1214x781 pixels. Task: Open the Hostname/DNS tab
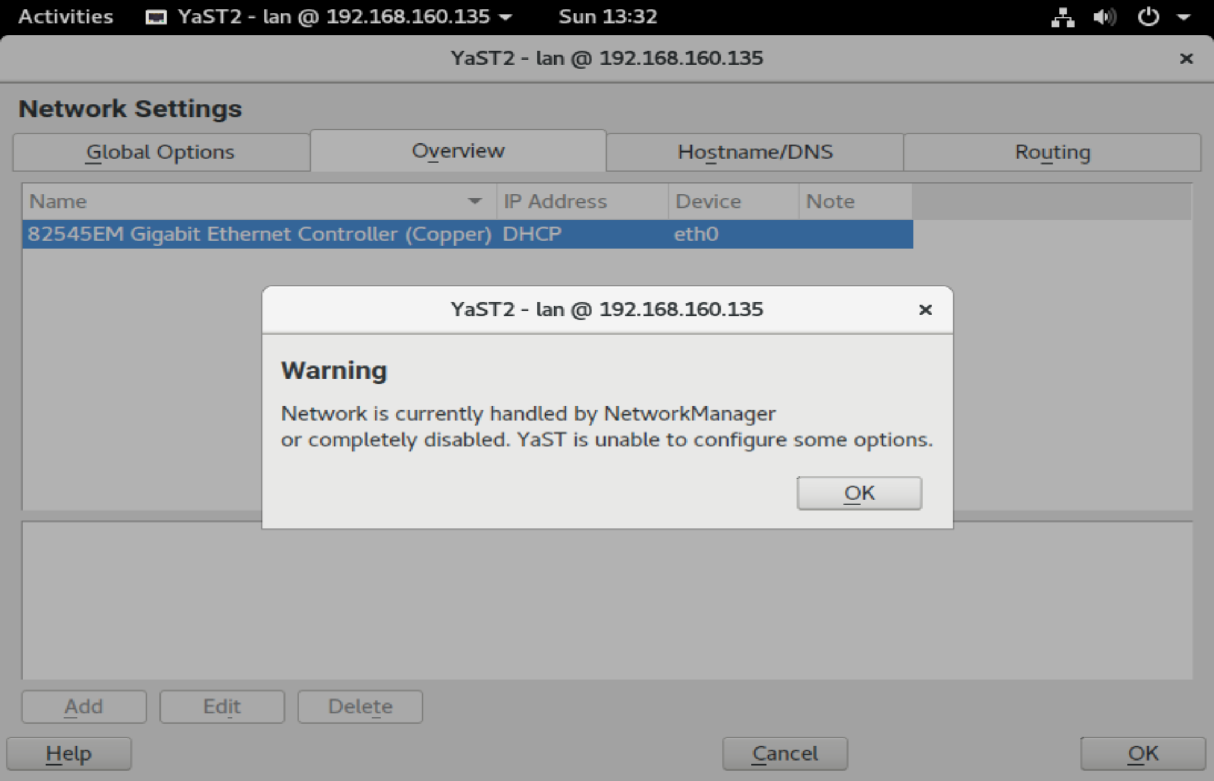point(755,152)
